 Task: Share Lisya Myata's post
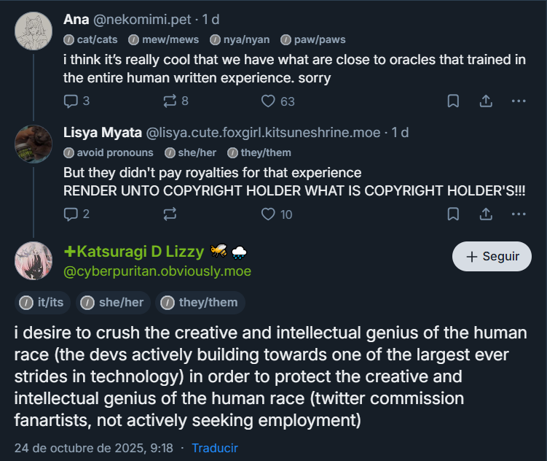pyautogui.click(x=486, y=214)
